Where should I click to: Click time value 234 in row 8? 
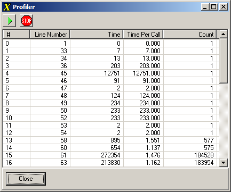(115, 103)
